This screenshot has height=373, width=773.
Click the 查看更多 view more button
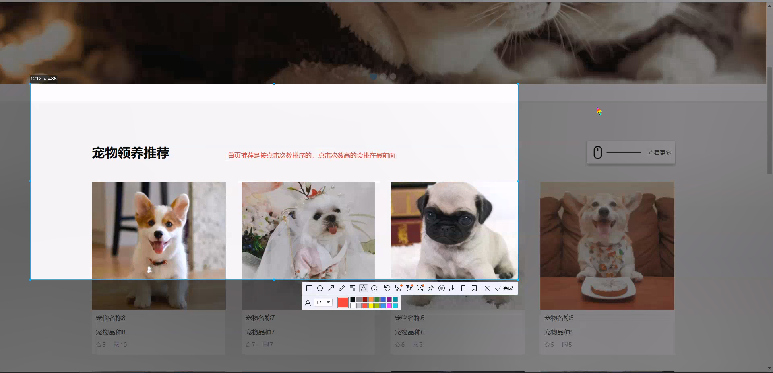pos(631,153)
